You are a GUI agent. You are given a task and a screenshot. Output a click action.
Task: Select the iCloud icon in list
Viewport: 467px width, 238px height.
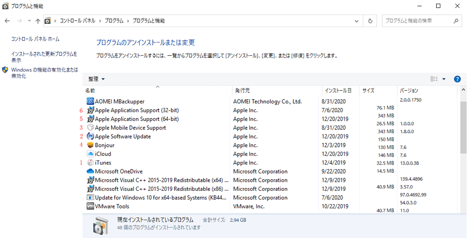pyautogui.click(x=90, y=154)
